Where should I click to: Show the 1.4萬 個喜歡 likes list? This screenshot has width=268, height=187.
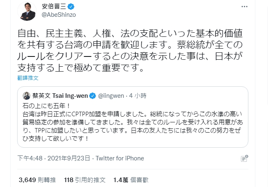click(x=127, y=180)
